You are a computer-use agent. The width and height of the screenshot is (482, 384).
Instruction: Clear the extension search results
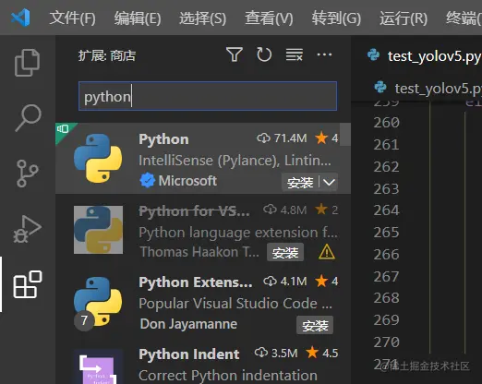point(294,54)
